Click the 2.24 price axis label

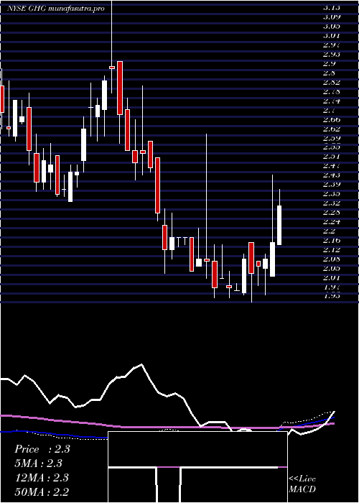332,221
